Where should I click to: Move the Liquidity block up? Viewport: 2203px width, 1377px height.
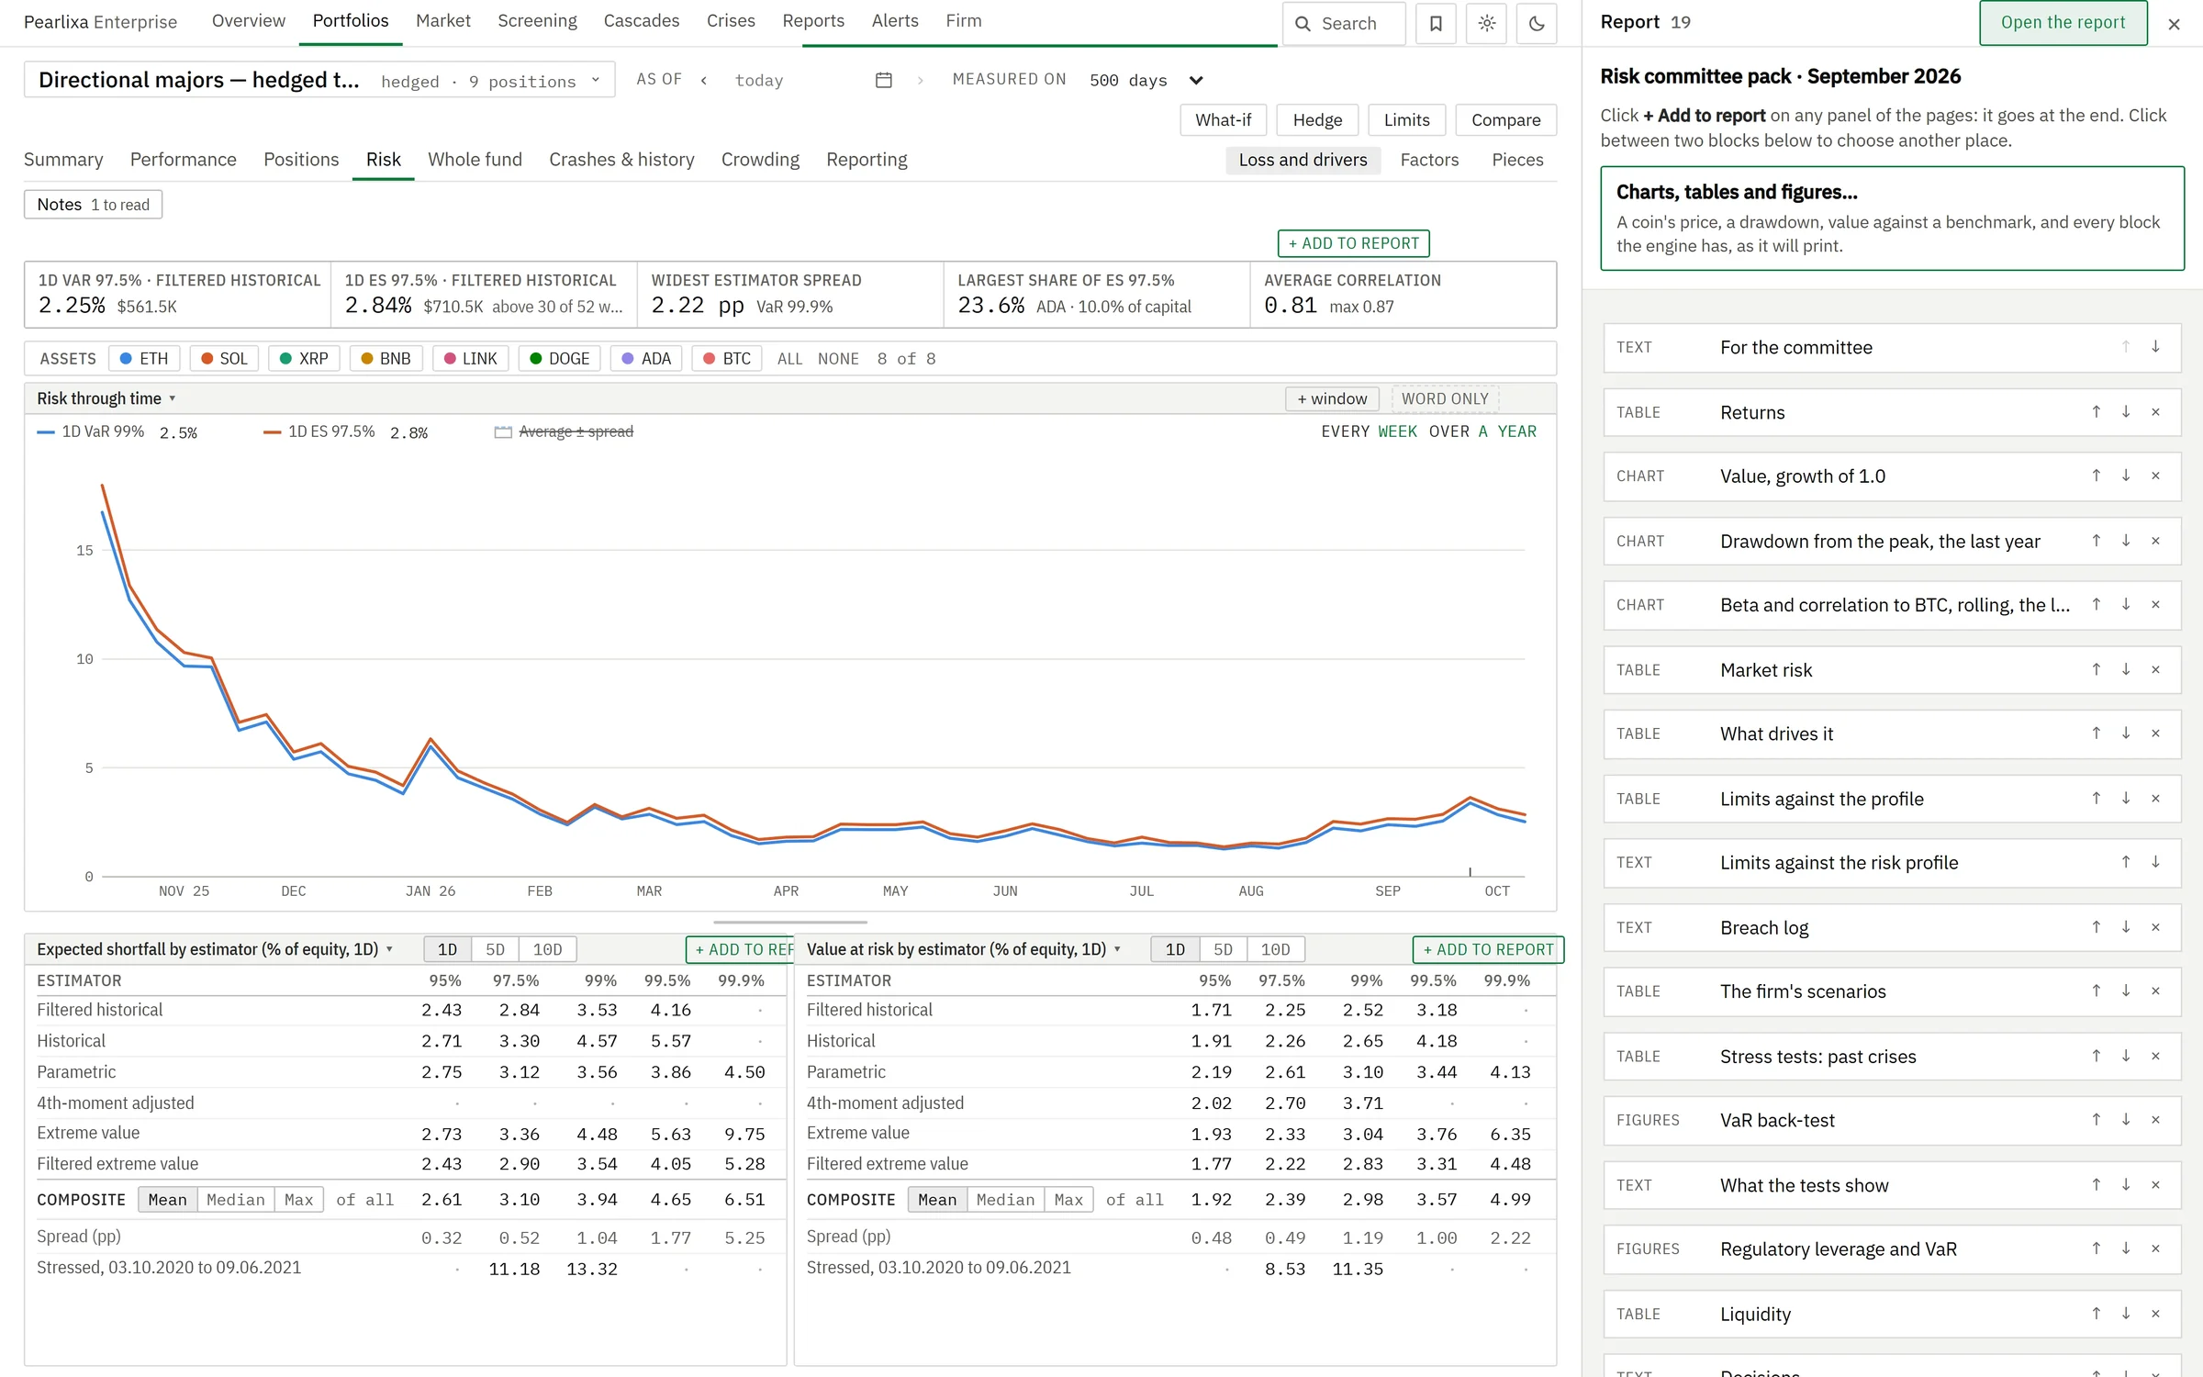(x=2097, y=1314)
